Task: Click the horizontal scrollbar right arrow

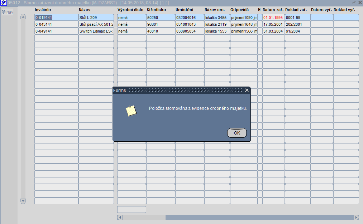Action: 357,217
